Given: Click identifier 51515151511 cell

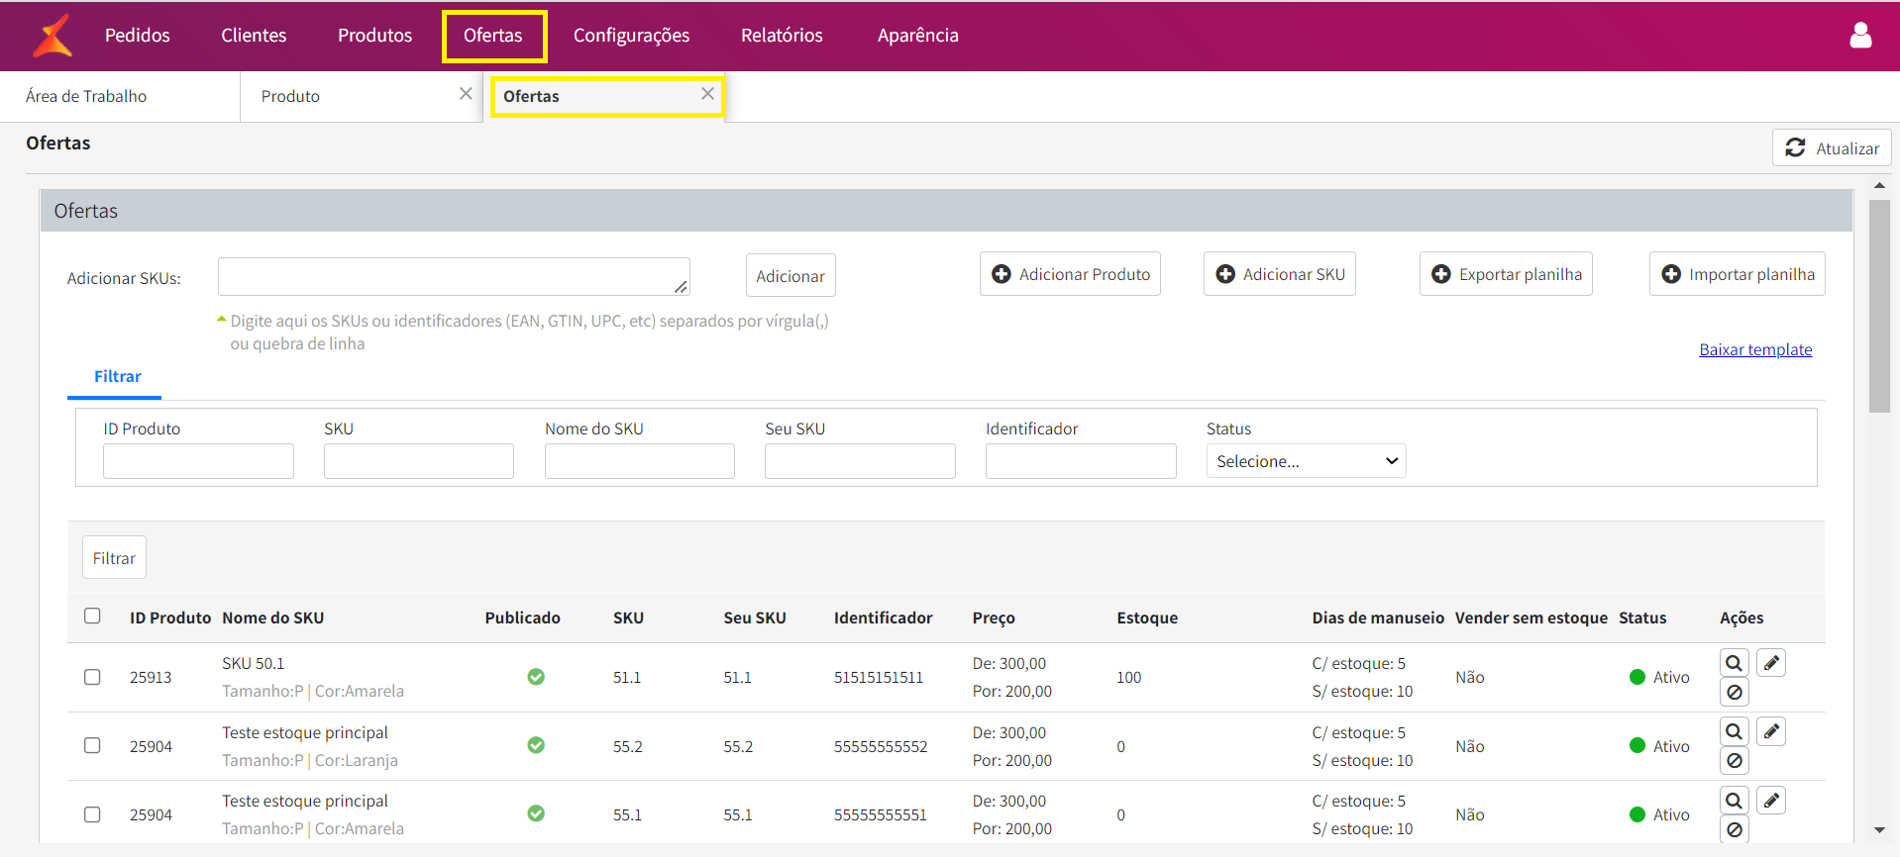Looking at the screenshot, I should tap(879, 678).
